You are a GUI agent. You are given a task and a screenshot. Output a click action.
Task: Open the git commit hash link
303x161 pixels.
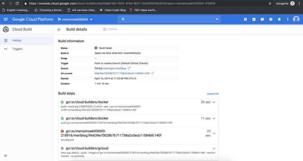tap(122, 73)
